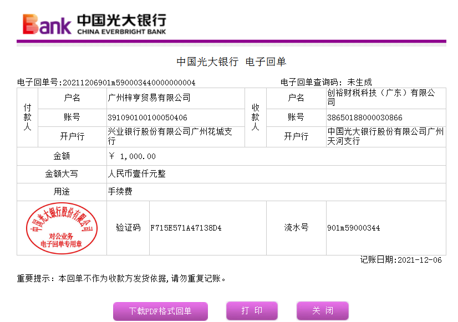Select the receipt title 中国光大银行 电子回单

pyautogui.click(x=231, y=62)
